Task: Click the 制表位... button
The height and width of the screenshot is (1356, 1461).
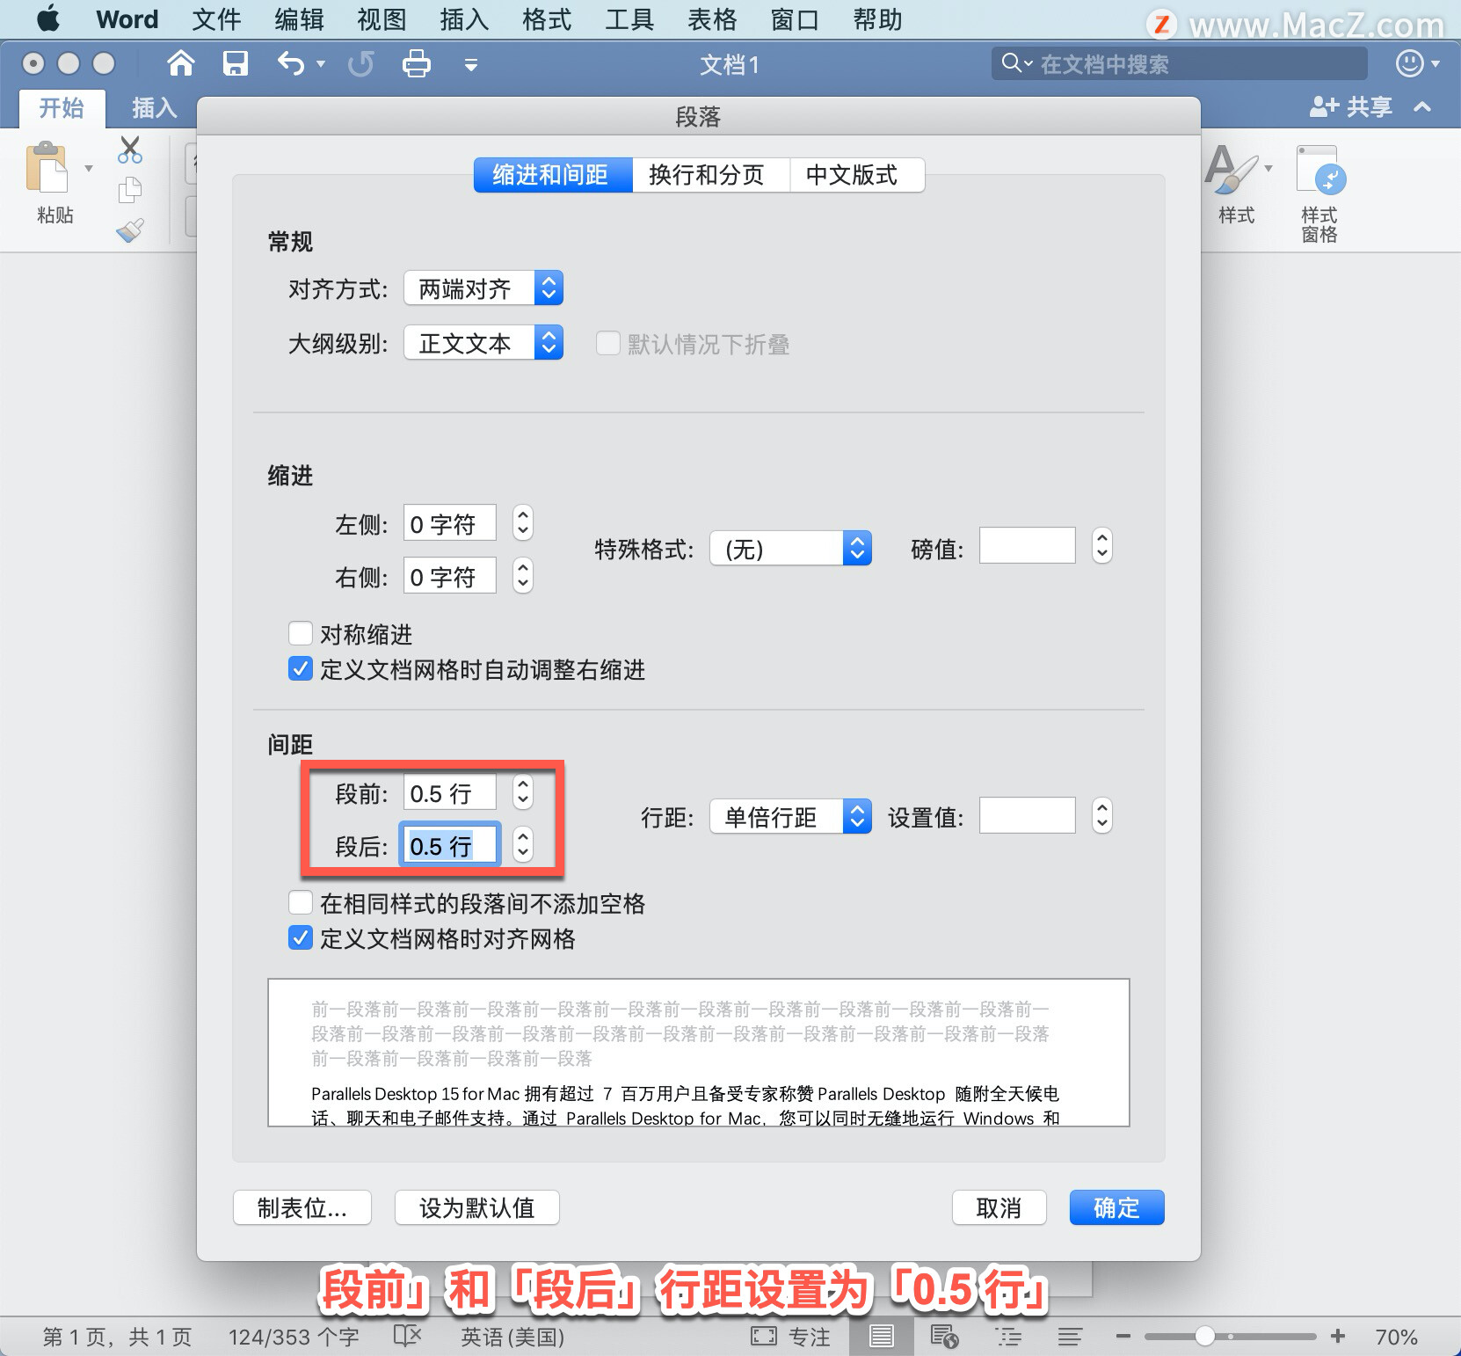Action: click(x=302, y=1207)
